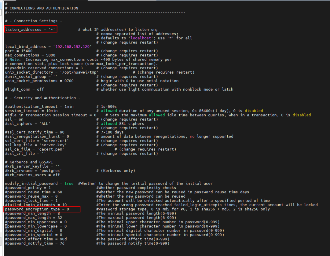Click '#password_notify_time = 7d' line
The height and width of the screenshot is (256, 330).
(35, 243)
